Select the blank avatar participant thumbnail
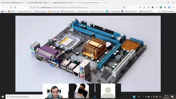The height and width of the screenshot is (99, 176). [x=108, y=91]
